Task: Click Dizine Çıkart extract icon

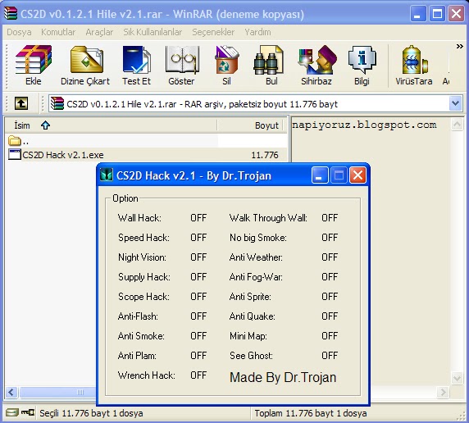Action: tap(87, 59)
